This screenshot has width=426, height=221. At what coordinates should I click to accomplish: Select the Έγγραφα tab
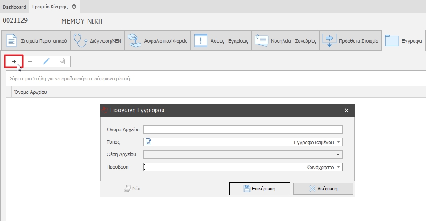point(403,40)
